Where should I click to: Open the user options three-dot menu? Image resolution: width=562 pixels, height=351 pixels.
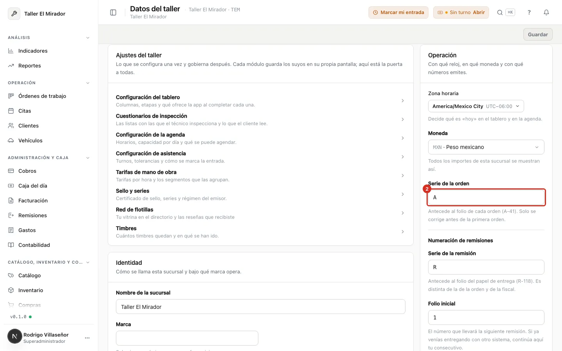(x=87, y=338)
